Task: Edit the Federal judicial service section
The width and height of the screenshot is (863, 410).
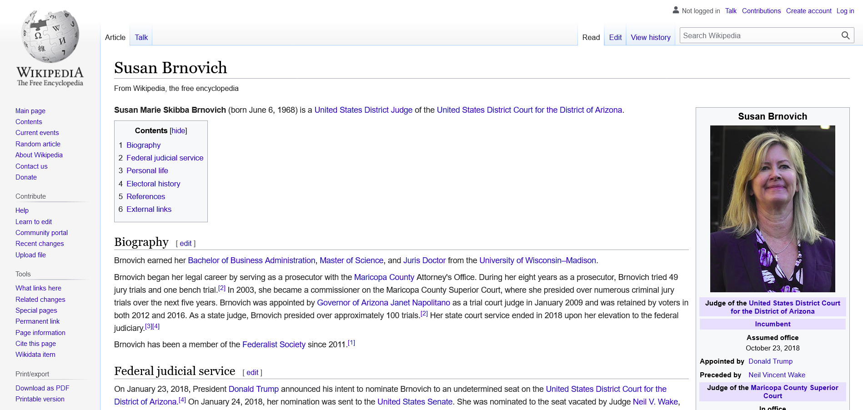Action: click(x=252, y=373)
